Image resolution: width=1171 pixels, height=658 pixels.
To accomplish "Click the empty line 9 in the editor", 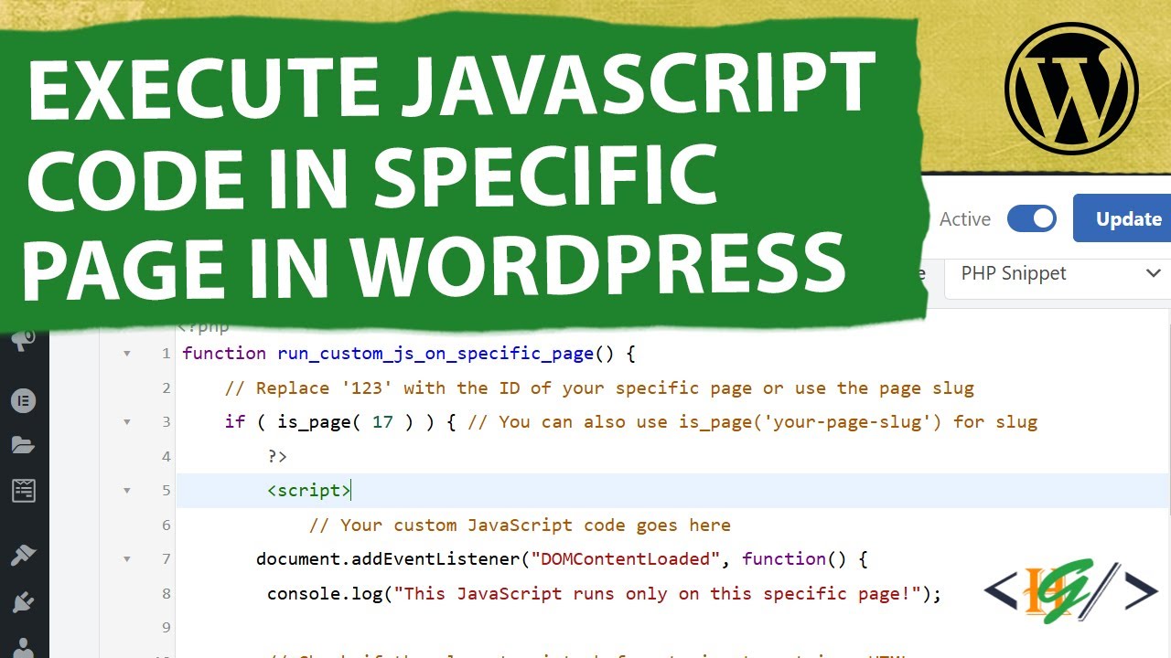I will (672, 628).
